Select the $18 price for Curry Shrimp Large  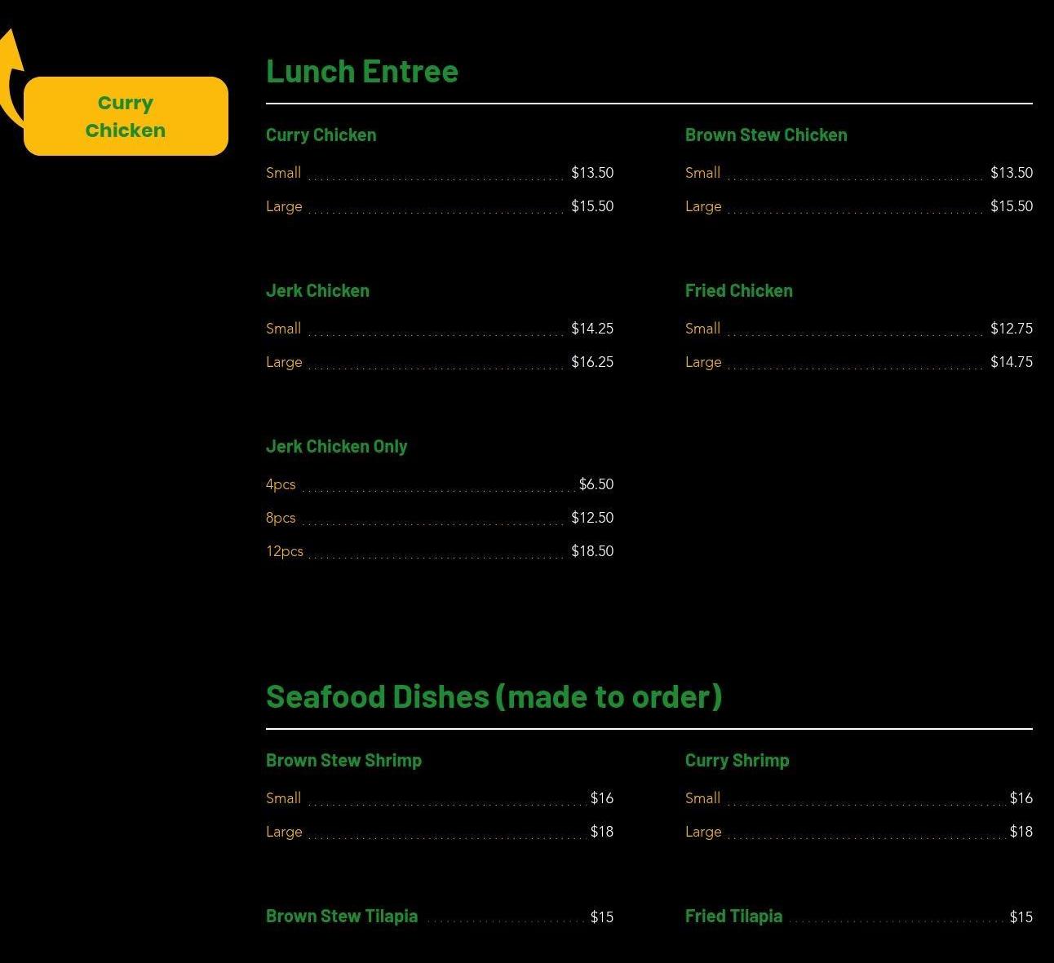[x=1021, y=832]
